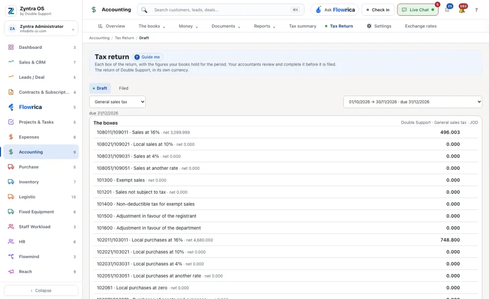Viewport: 489px width, 299px height.
Task: Open the tax period date dropdown
Action: pos(413,102)
